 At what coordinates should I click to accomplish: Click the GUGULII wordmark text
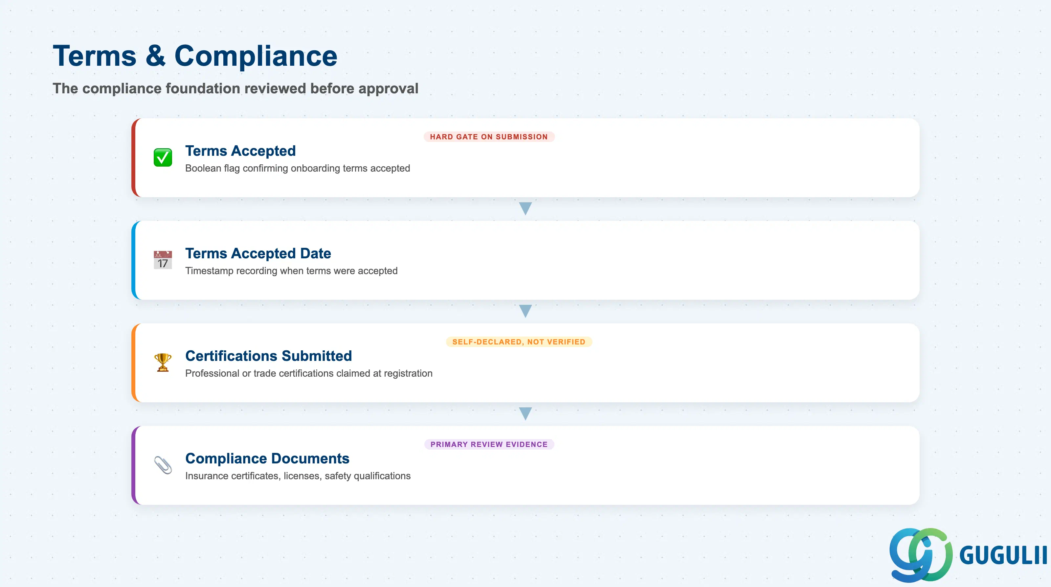pos(1003,555)
